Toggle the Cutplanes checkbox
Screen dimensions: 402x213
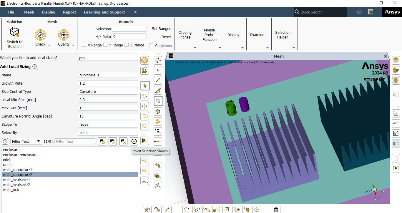[151, 46]
